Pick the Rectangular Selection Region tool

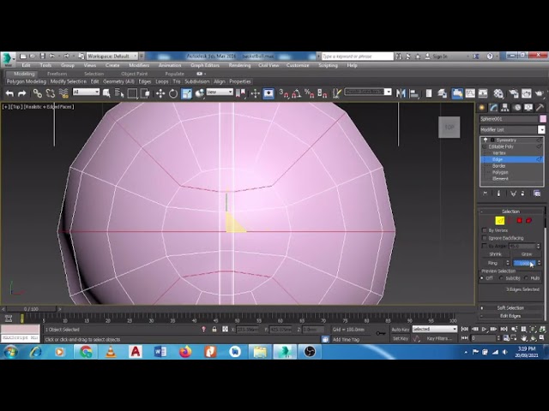(132, 93)
